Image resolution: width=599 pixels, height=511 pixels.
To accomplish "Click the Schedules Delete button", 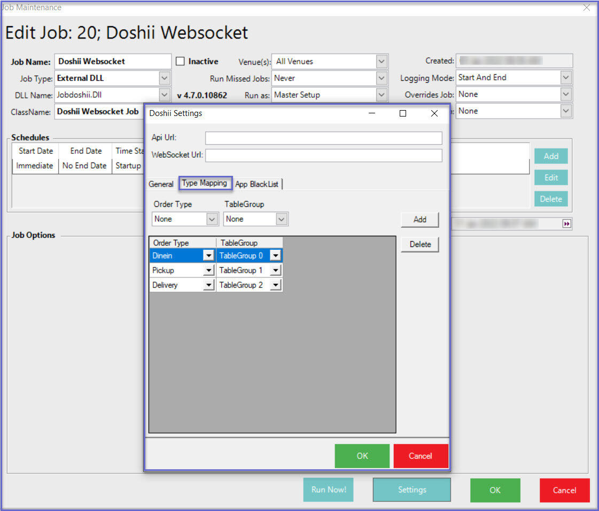I will pyautogui.click(x=551, y=199).
